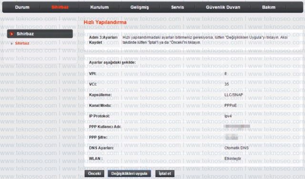Click the Hızlı Yapılandırma heading
The image size is (305, 179).
105,22
